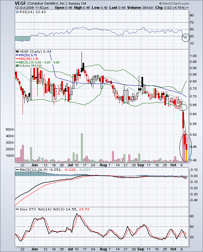Click the Oct label on the bottom date axis

(x=173, y=249)
